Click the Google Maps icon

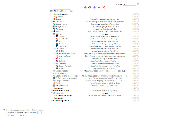(x=54, y=26)
